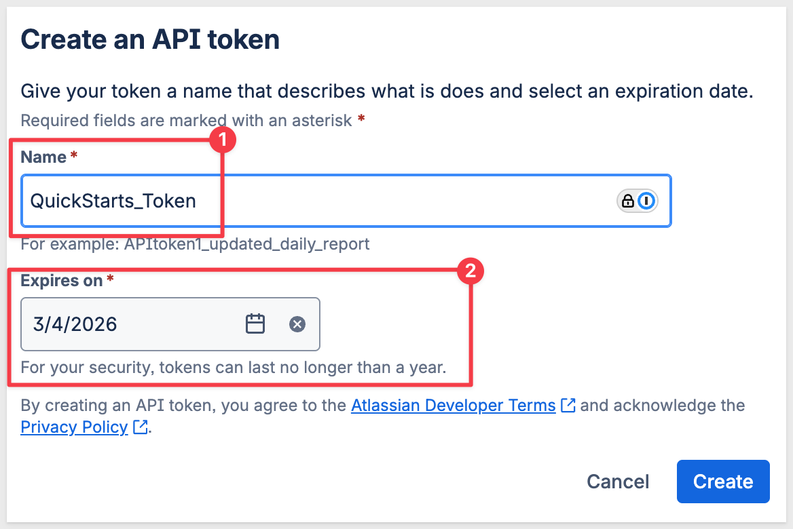Click external-link icon after Privacy Policy

click(141, 427)
